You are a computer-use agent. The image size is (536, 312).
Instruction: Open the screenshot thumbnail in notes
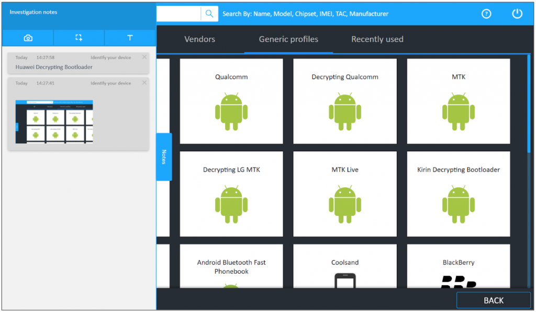54,121
